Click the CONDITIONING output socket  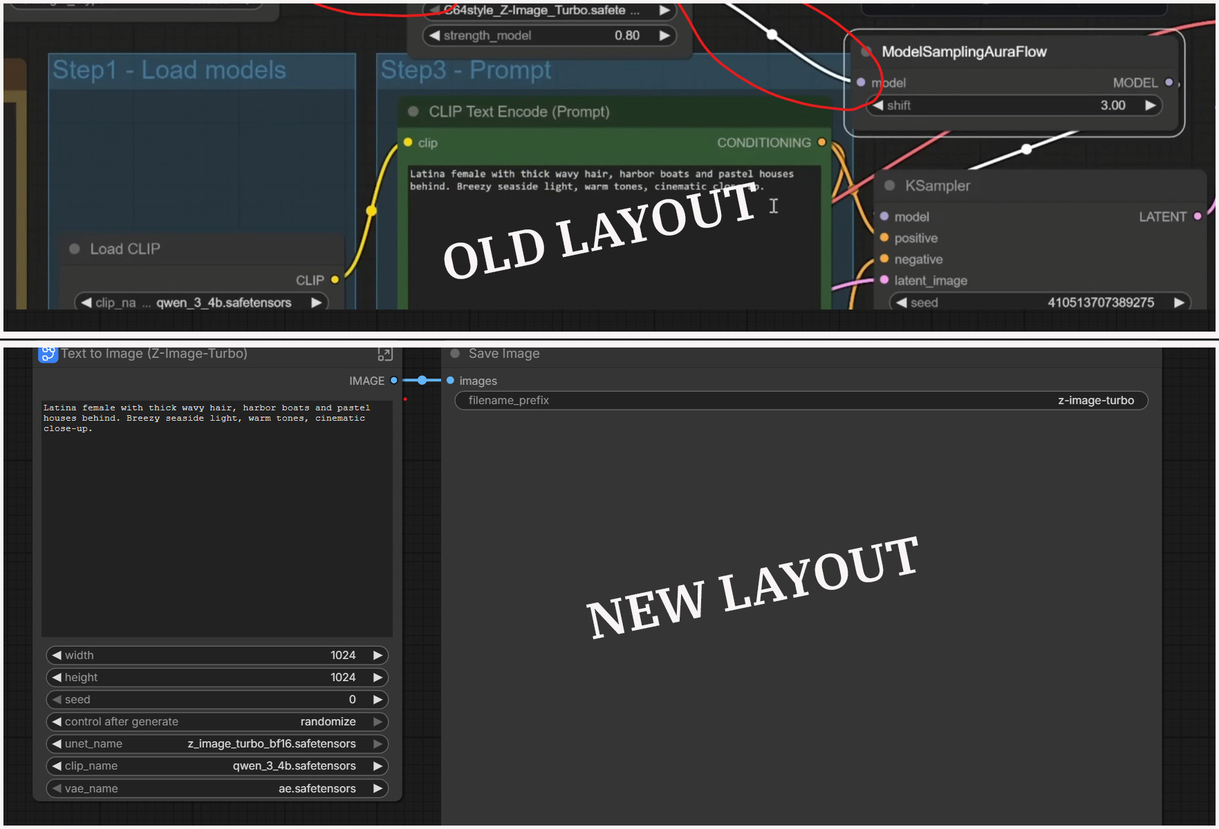pyautogui.click(x=821, y=142)
